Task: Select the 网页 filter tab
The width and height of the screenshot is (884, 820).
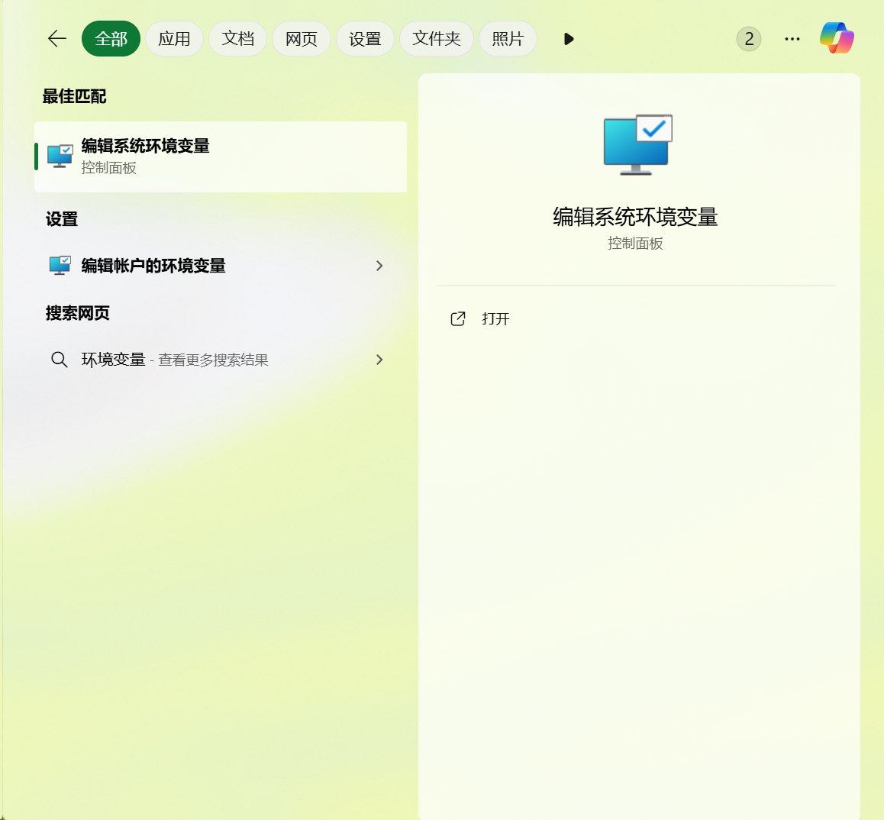Action: [301, 39]
